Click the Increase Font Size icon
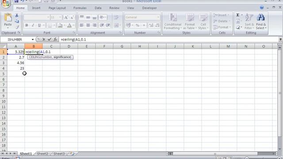This screenshot has width=283, height=159. coord(66,17)
